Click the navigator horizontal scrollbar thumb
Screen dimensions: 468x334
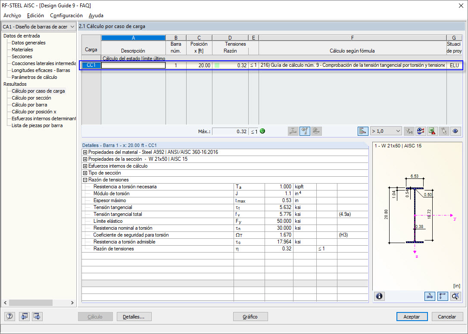(31, 303)
